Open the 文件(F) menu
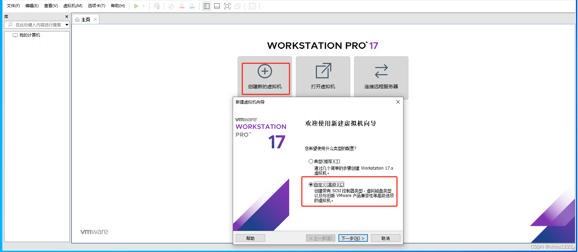 (13, 6)
